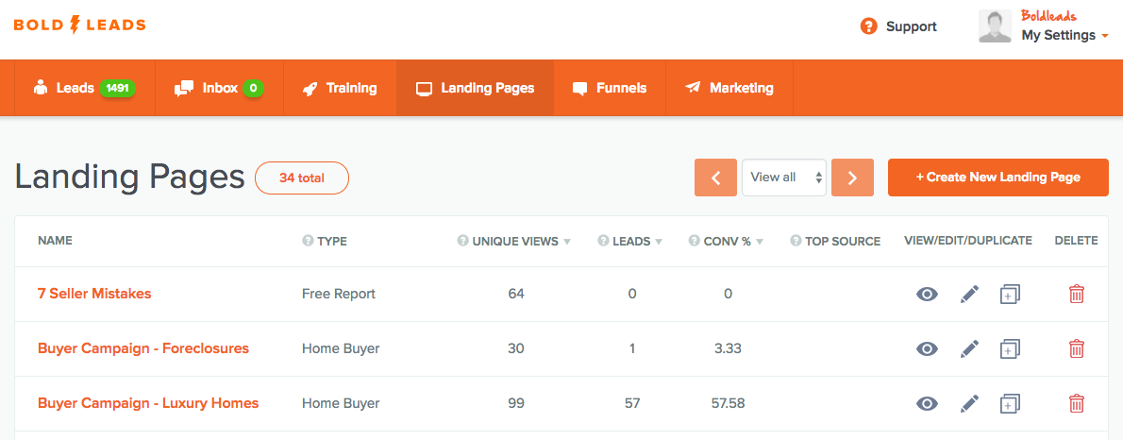1123x440 pixels.
Task: Click the help icon next to TYPE column
Action: [x=308, y=241]
